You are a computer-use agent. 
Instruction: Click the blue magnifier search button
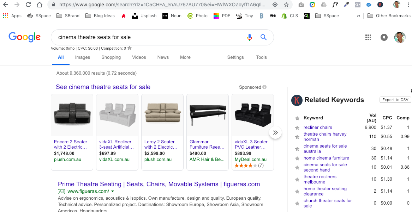coord(263,37)
